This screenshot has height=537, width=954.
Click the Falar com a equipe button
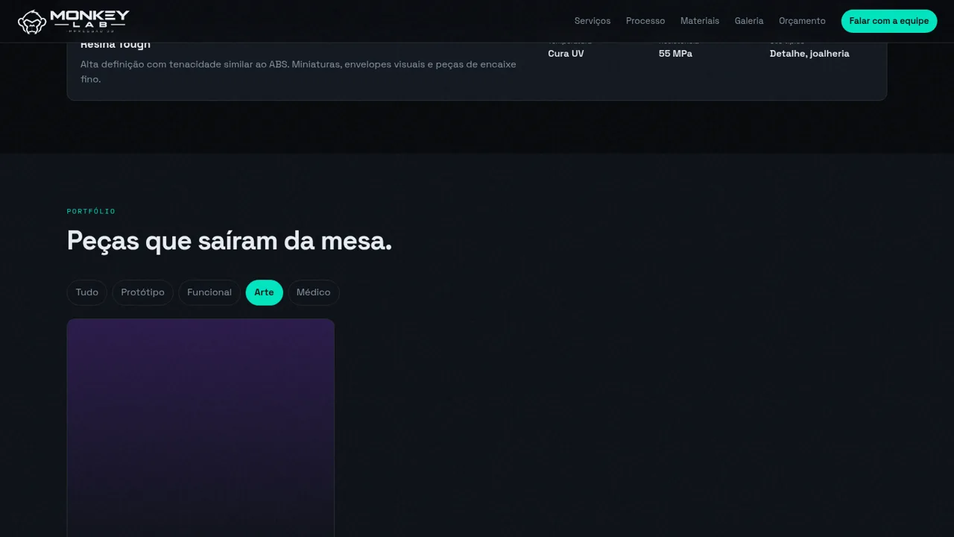click(x=889, y=21)
